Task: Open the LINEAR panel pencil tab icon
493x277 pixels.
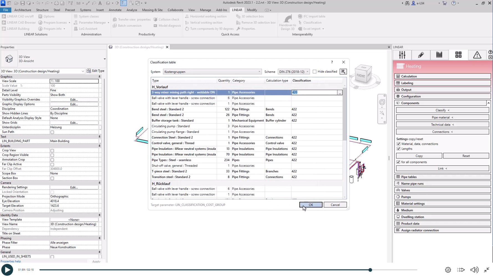Action: click(421, 55)
